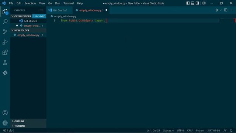Open Run and Debug view icon
Viewport: 236px width, 133px height.
5,42
